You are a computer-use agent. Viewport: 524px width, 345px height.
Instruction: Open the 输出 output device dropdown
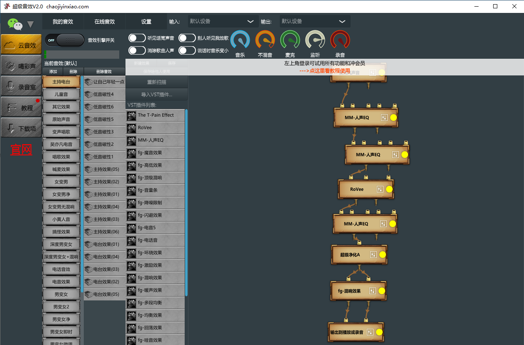tap(315, 21)
